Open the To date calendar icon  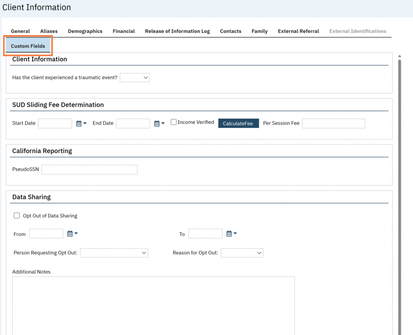229,234
